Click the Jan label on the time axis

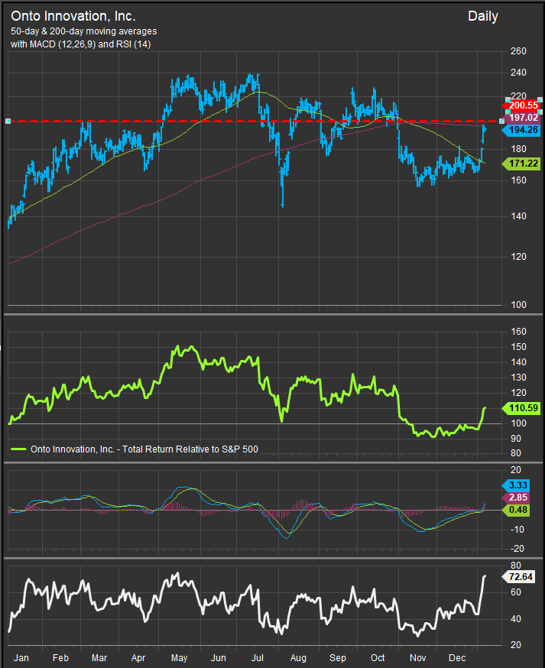21,658
